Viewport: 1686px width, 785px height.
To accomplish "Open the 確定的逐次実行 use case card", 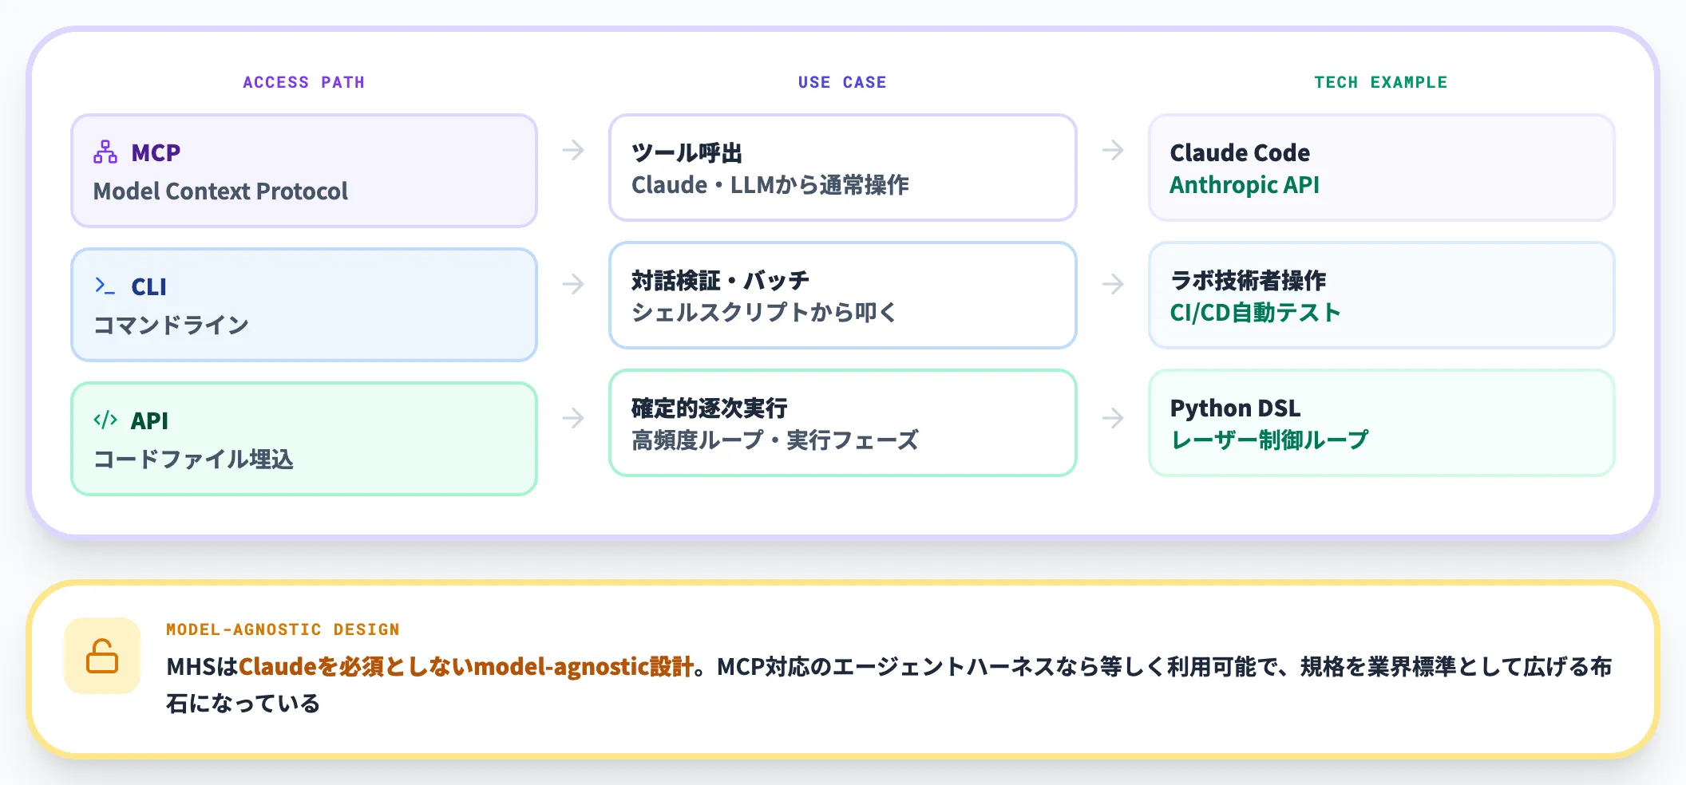I will point(843,423).
